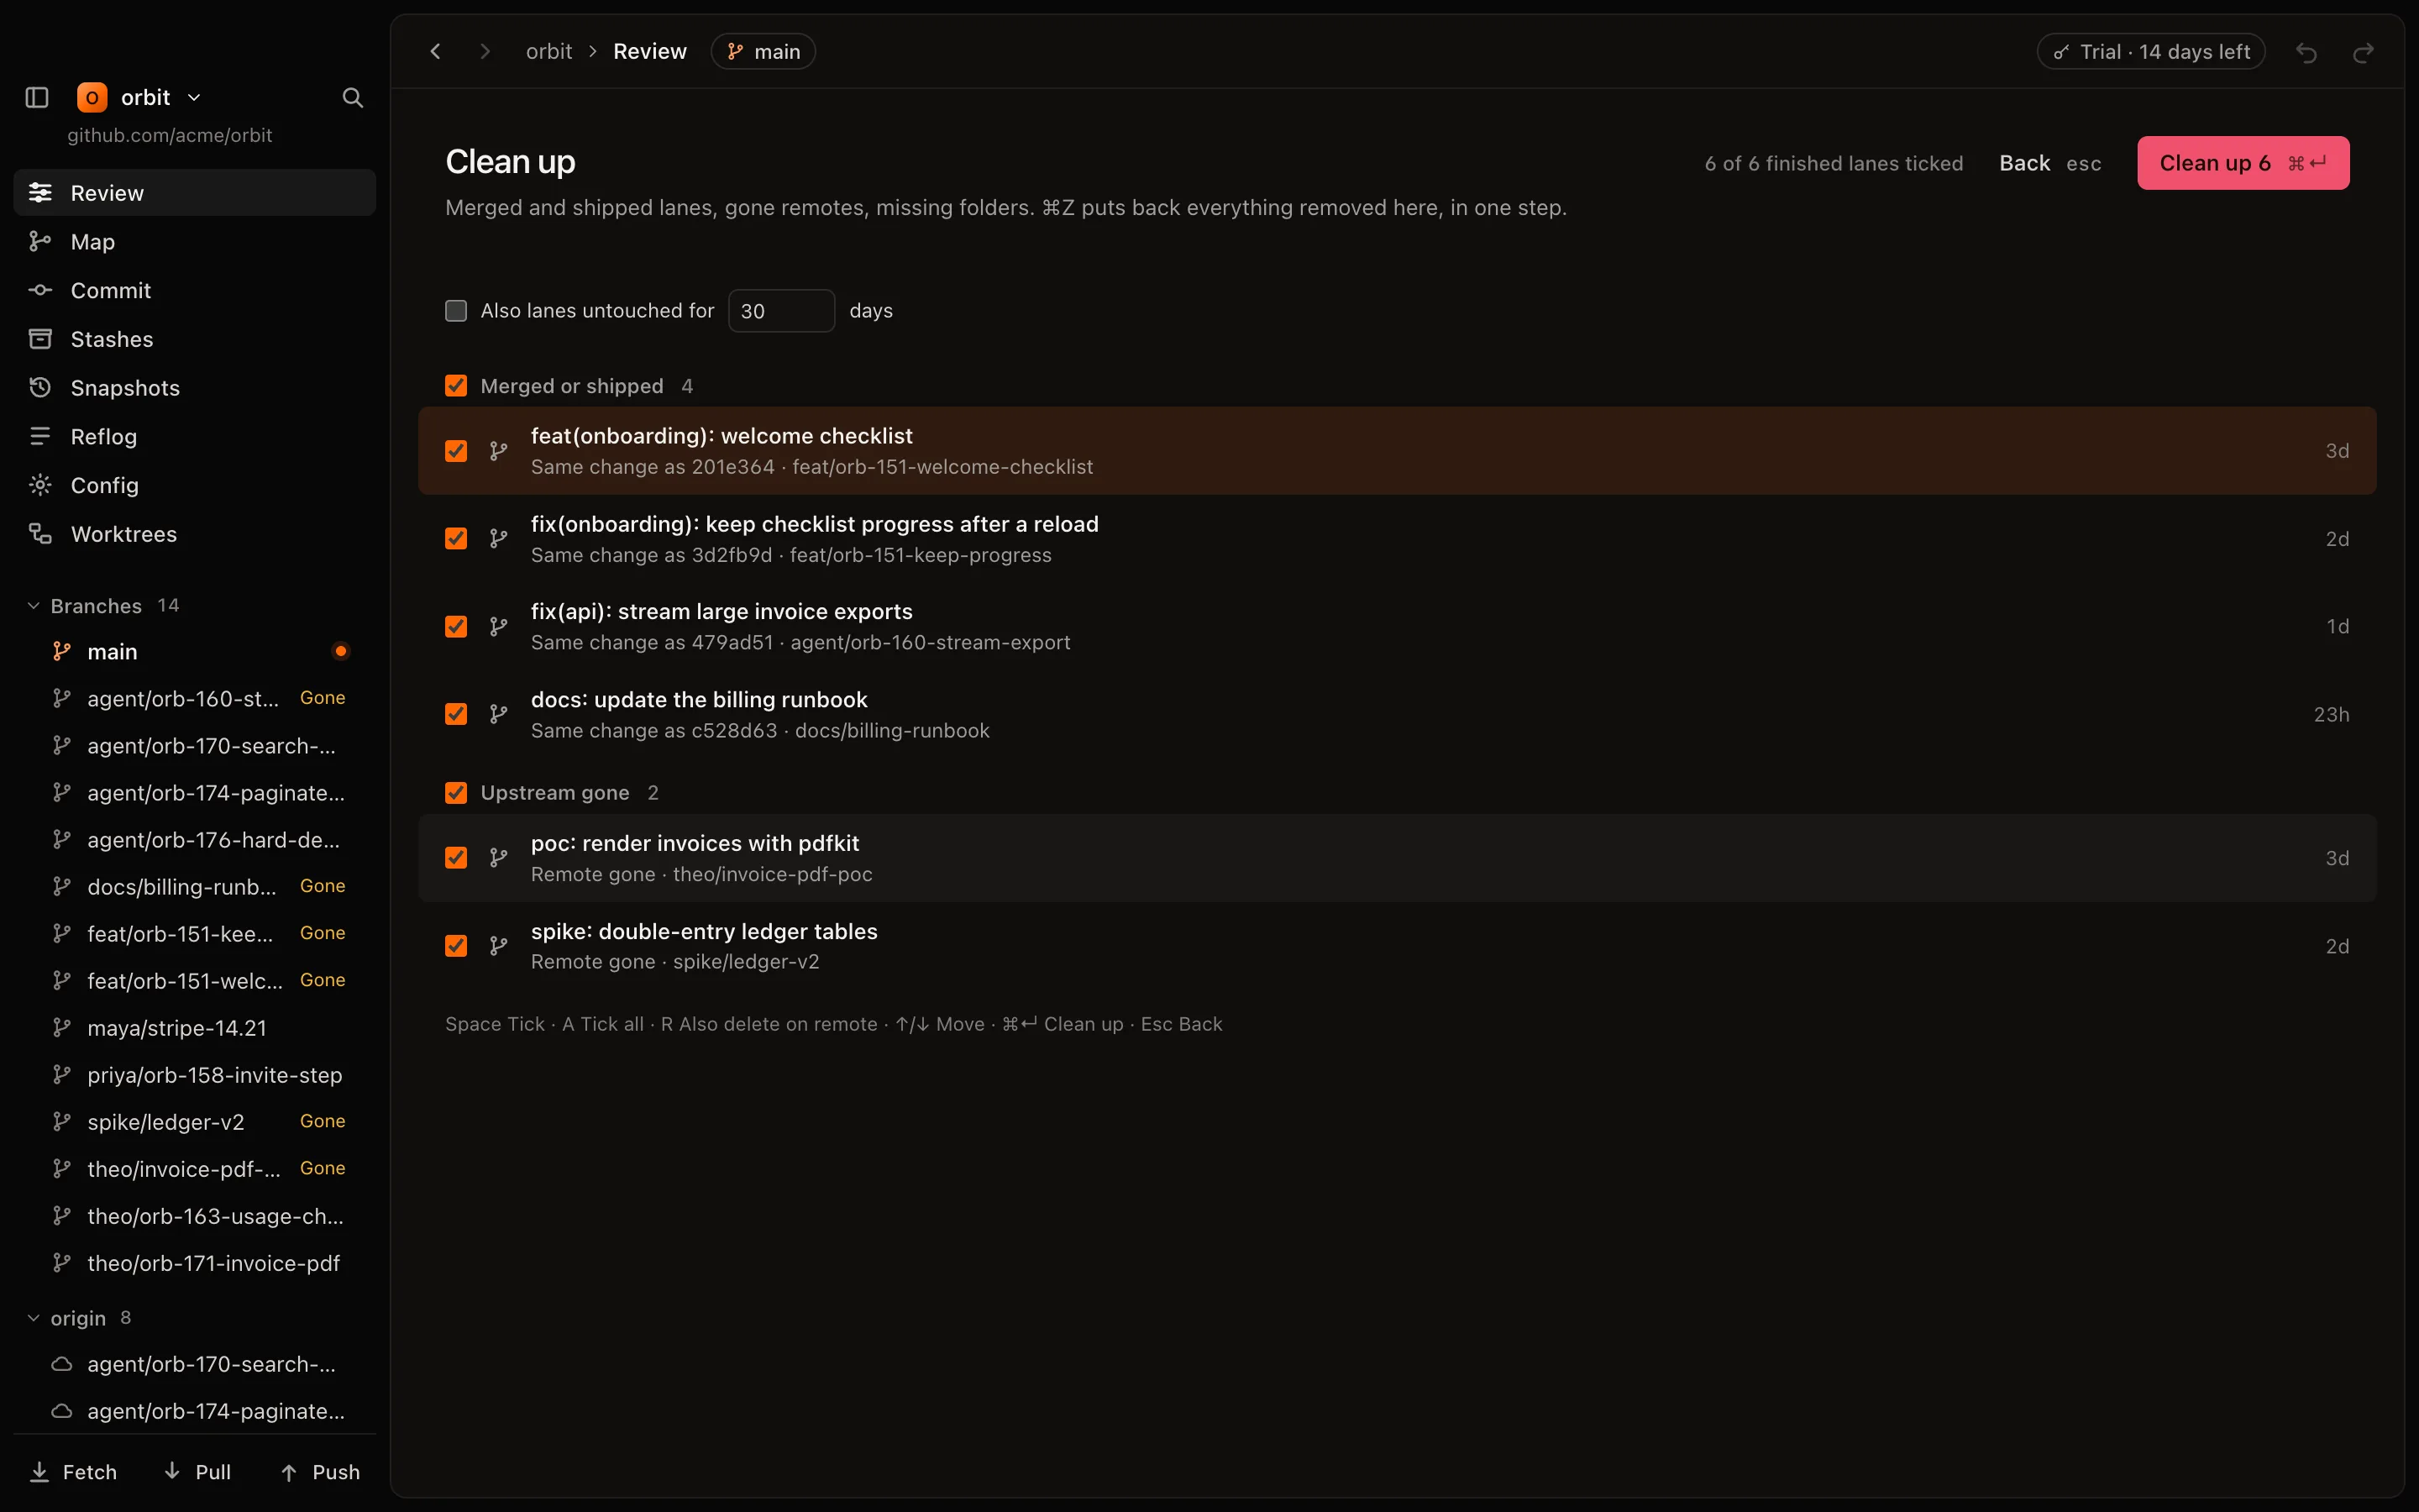Click orbit in the breadcrumb
This screenshot has height=1512, width=2419.
(548, 51)
